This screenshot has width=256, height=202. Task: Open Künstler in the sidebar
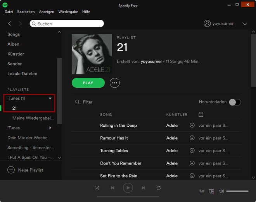pos(16,54)
